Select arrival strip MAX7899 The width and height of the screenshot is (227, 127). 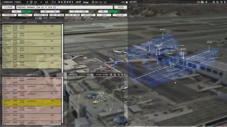pyautogui.click(x=32, y=50)
